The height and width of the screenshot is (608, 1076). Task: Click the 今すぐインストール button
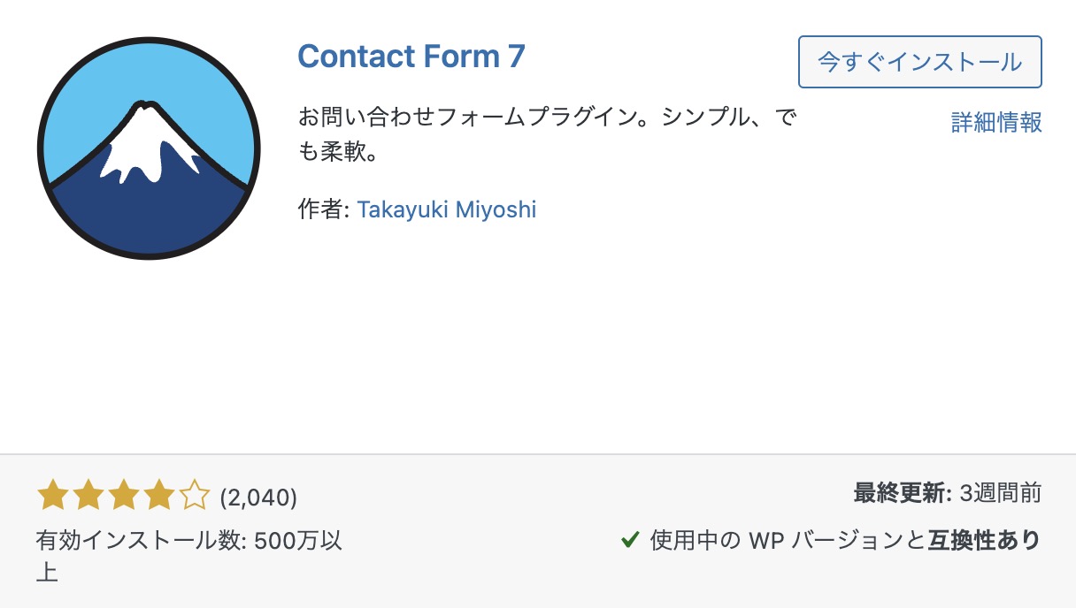pos(920,62)
